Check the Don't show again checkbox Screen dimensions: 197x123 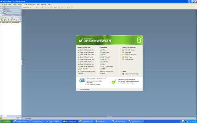pyautogui.click(x=78, y=90)
